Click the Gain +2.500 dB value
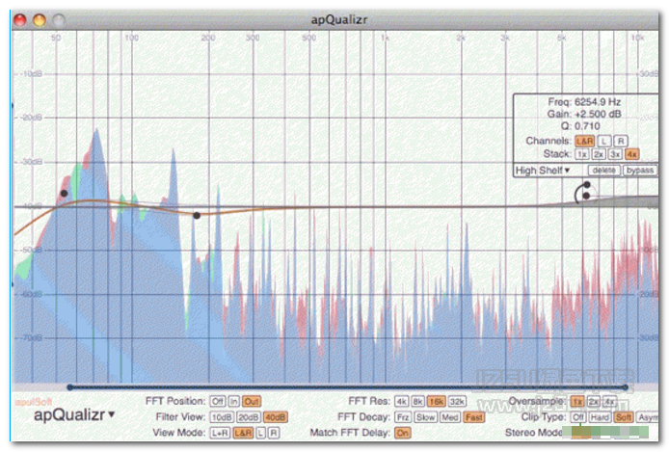Image resolution: width=669 pixels, height=452 pixels. click(x=598, y=114)
